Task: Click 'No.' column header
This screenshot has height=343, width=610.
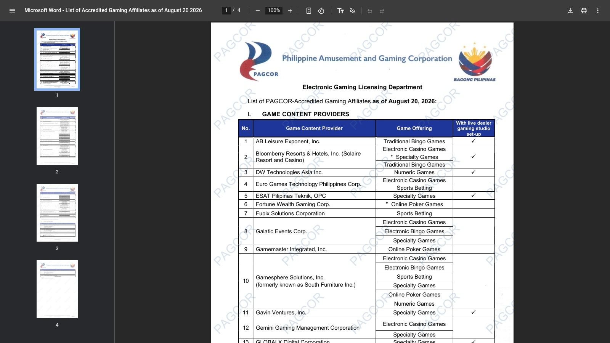Action: pyautogui.click(x=246, y=128)
